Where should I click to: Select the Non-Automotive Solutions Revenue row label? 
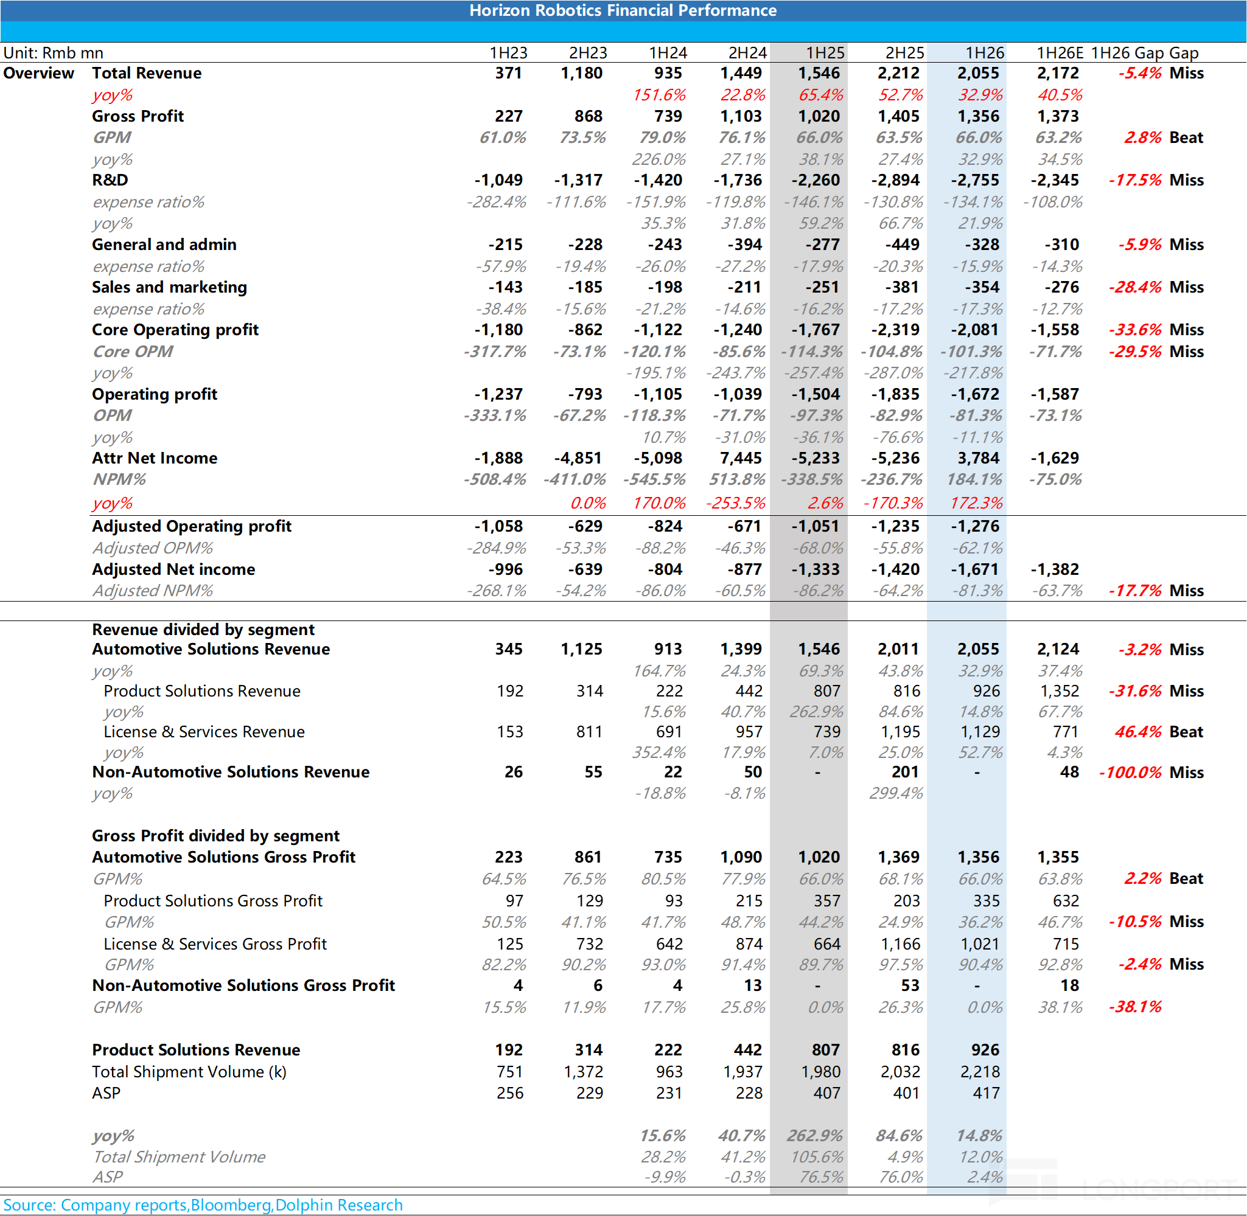pyautogui.click(x=231, y=772)
